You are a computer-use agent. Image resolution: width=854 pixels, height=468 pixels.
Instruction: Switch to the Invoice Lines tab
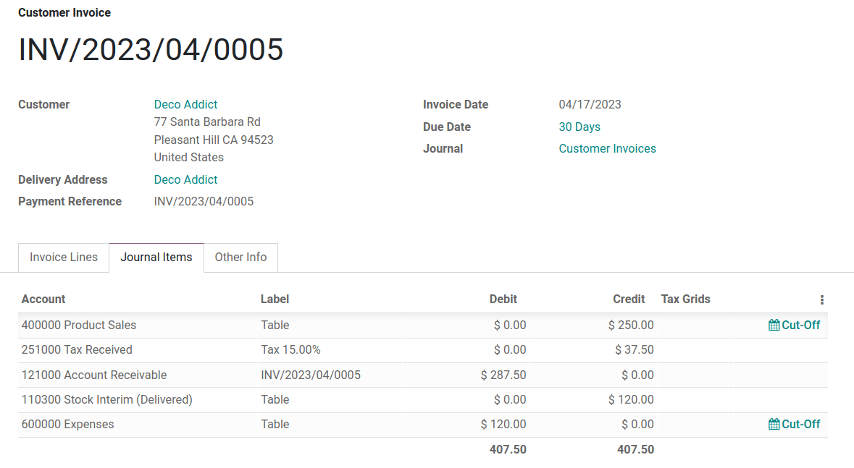point(64,257)
